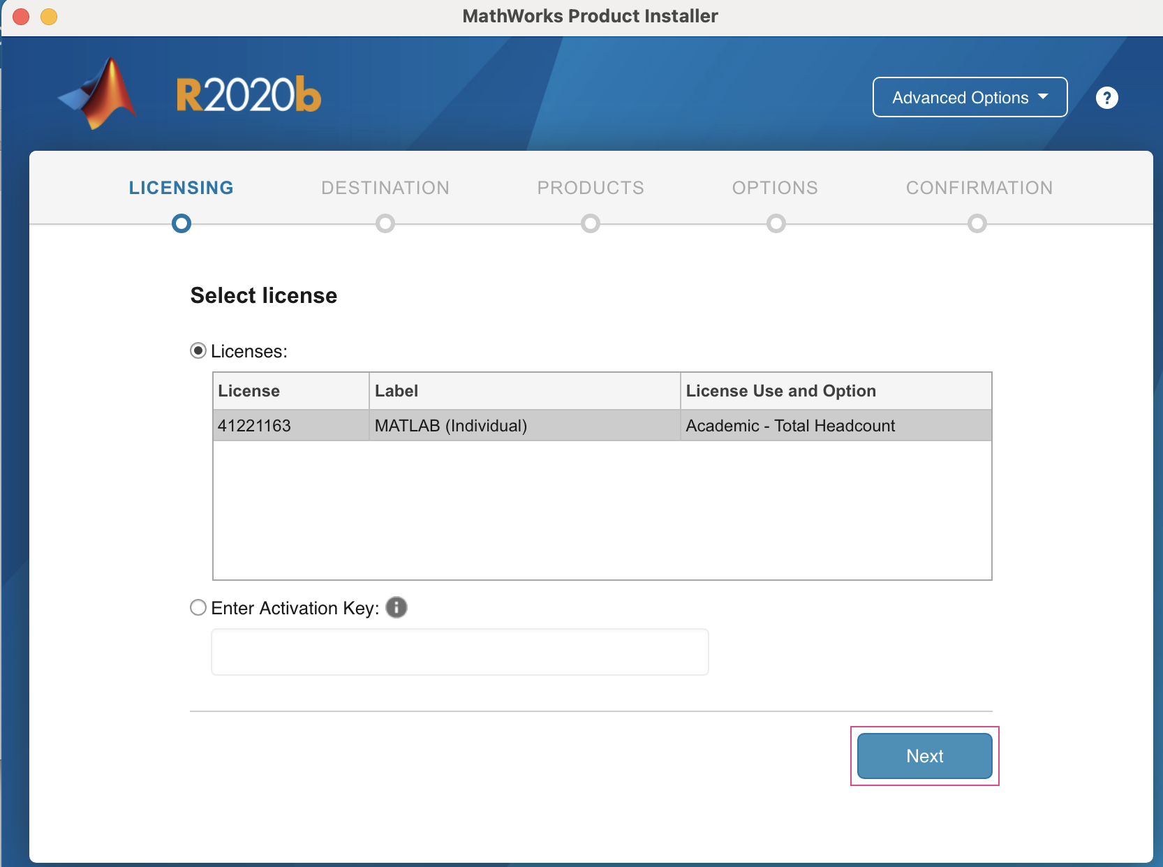1163x867 pixels.
Task: Select Enter Activation Key radio button
Action: coord(198,607)
